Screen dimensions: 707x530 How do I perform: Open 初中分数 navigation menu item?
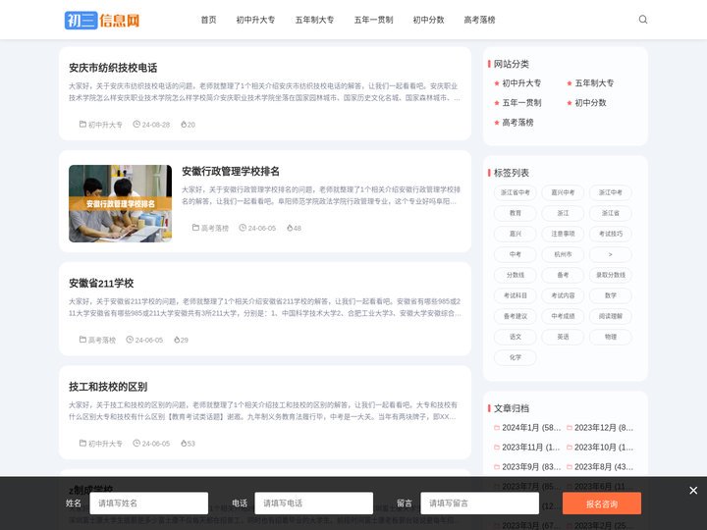pos(429,20)
